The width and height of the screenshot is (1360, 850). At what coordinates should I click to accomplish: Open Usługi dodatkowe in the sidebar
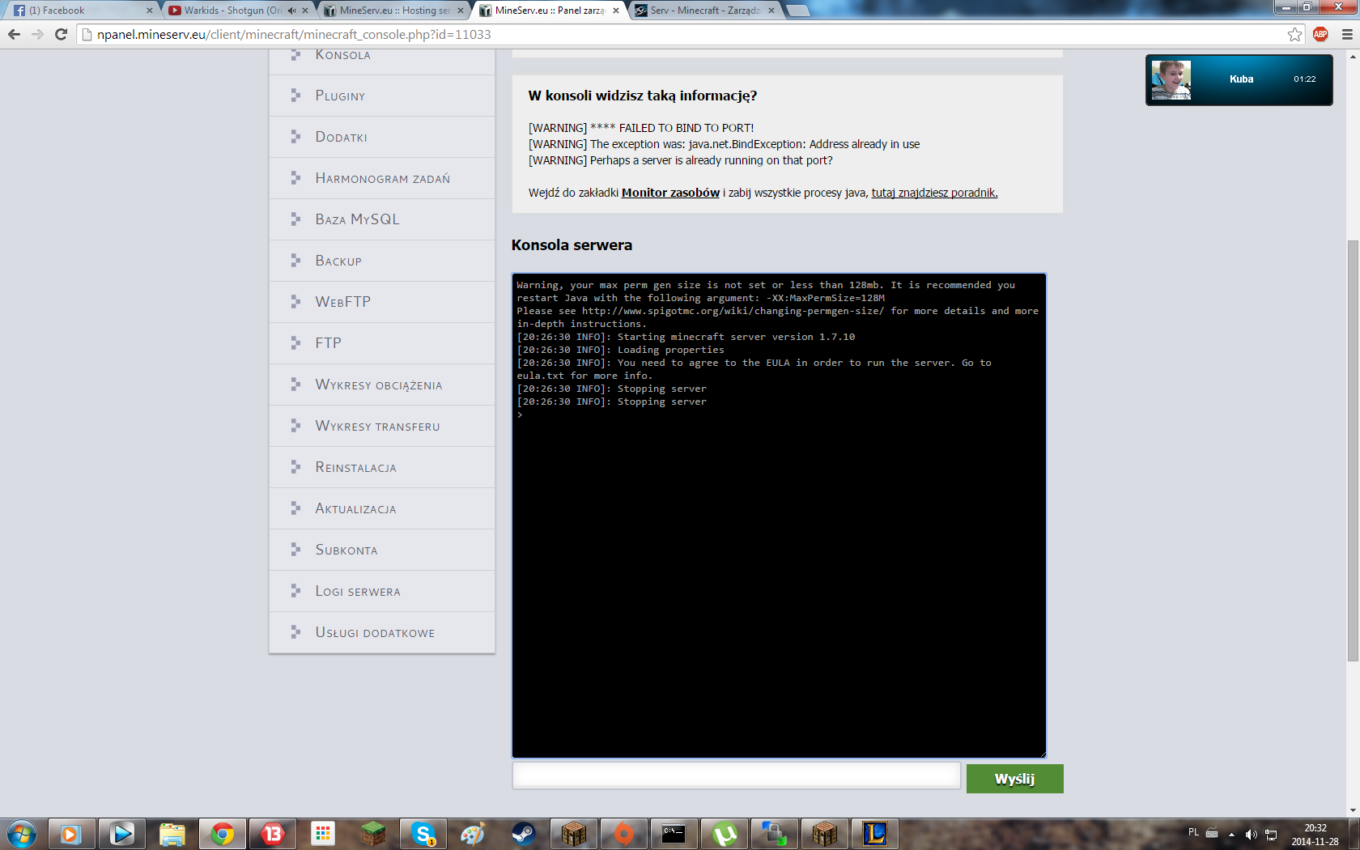point(382,632)
